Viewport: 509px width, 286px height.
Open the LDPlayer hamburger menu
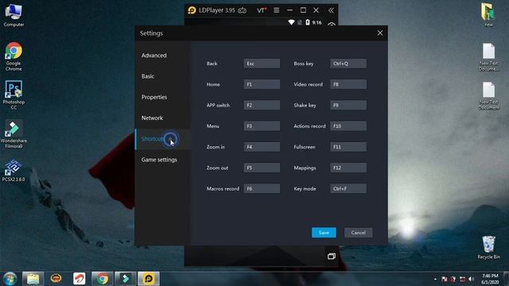[276, 10]
